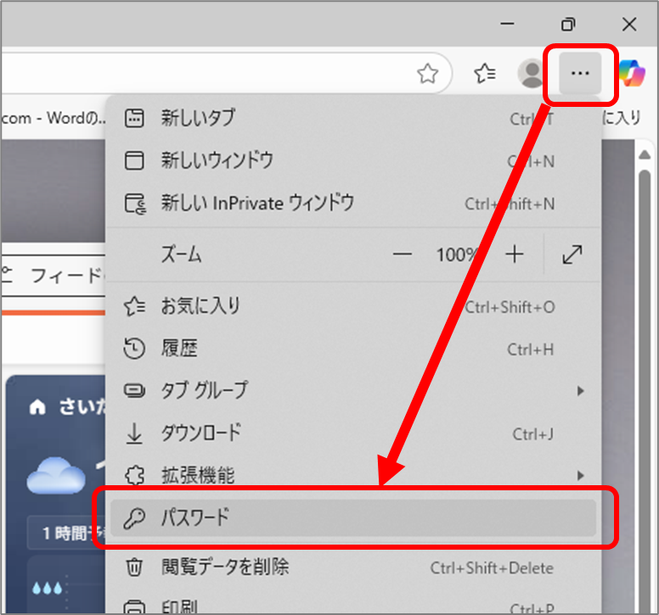This screenshot has width=659, height=615.
Task: Restore down the browser window
Action: [x=568, y=25]
